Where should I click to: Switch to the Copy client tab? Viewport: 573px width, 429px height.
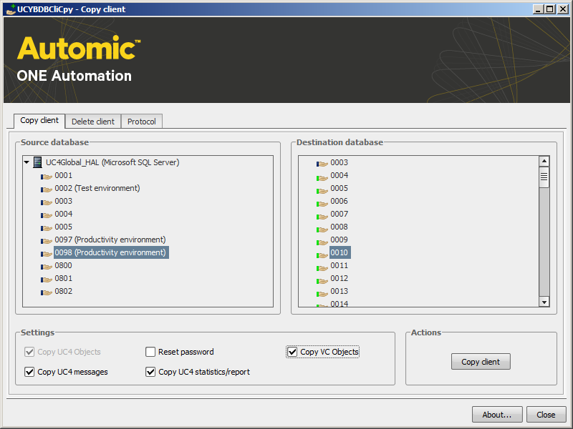click(39, 120)
